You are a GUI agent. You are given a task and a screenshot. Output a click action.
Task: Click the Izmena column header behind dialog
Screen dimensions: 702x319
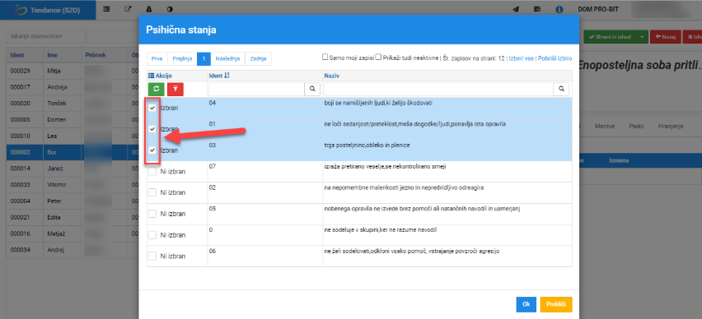click(619, 160)
